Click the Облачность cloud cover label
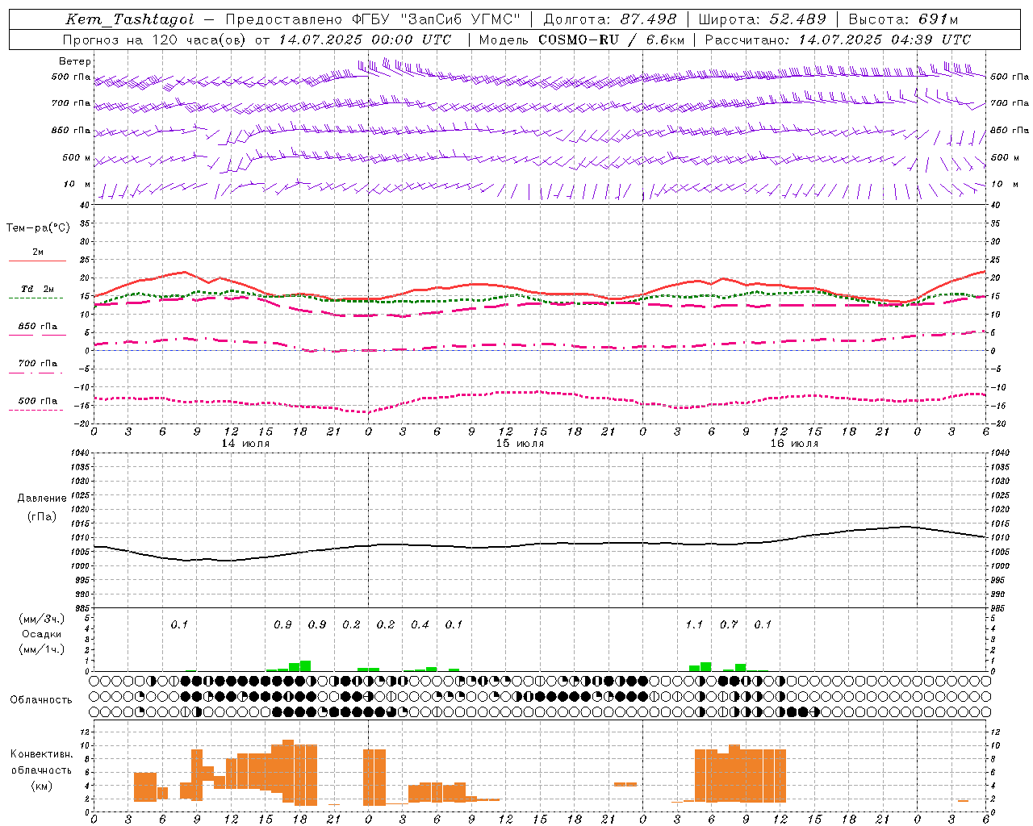This screenshot has height=826, width=1033. click(x=41, y=700)
